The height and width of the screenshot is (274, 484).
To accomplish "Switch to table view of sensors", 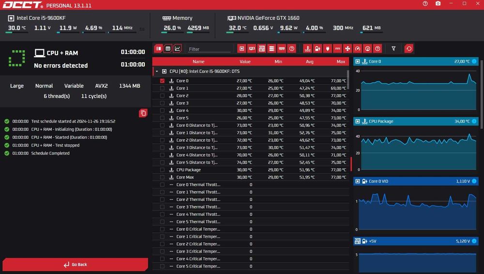I will coord(168,48).
